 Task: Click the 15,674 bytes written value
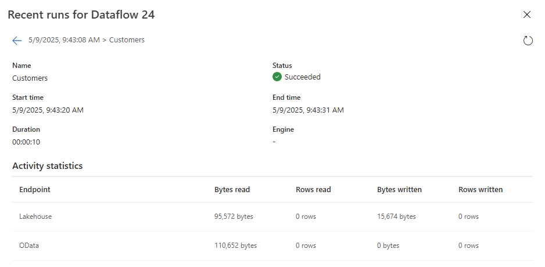click(x=396, y=217)
